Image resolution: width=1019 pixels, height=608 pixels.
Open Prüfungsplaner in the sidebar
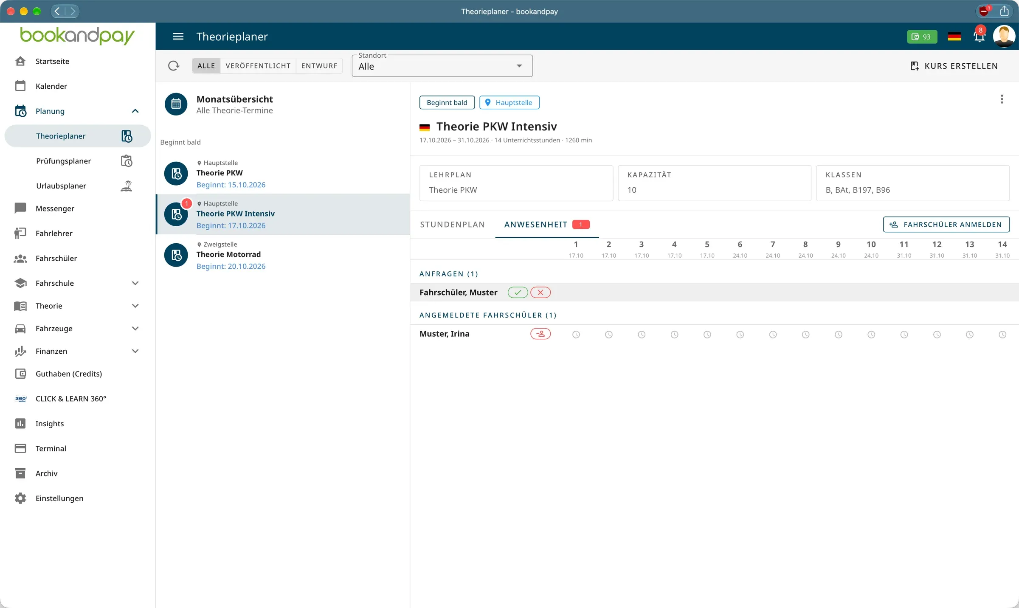[78, 161]
